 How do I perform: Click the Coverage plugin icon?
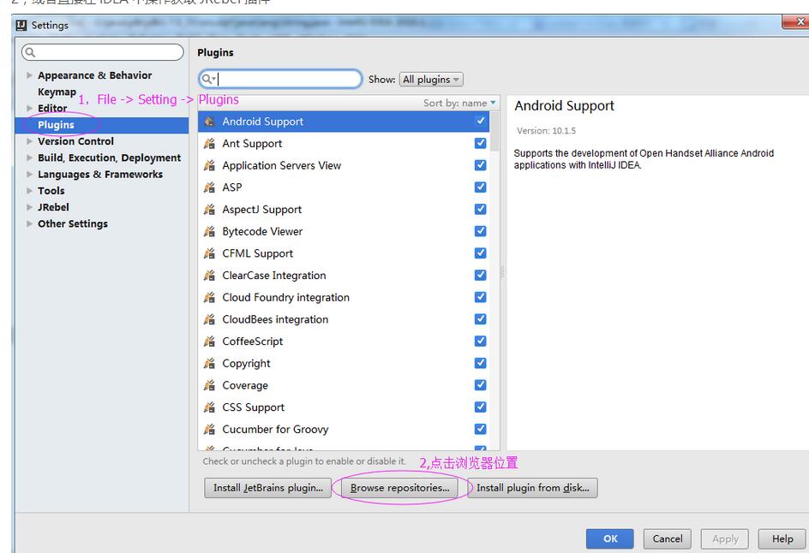tap(209, 385)
